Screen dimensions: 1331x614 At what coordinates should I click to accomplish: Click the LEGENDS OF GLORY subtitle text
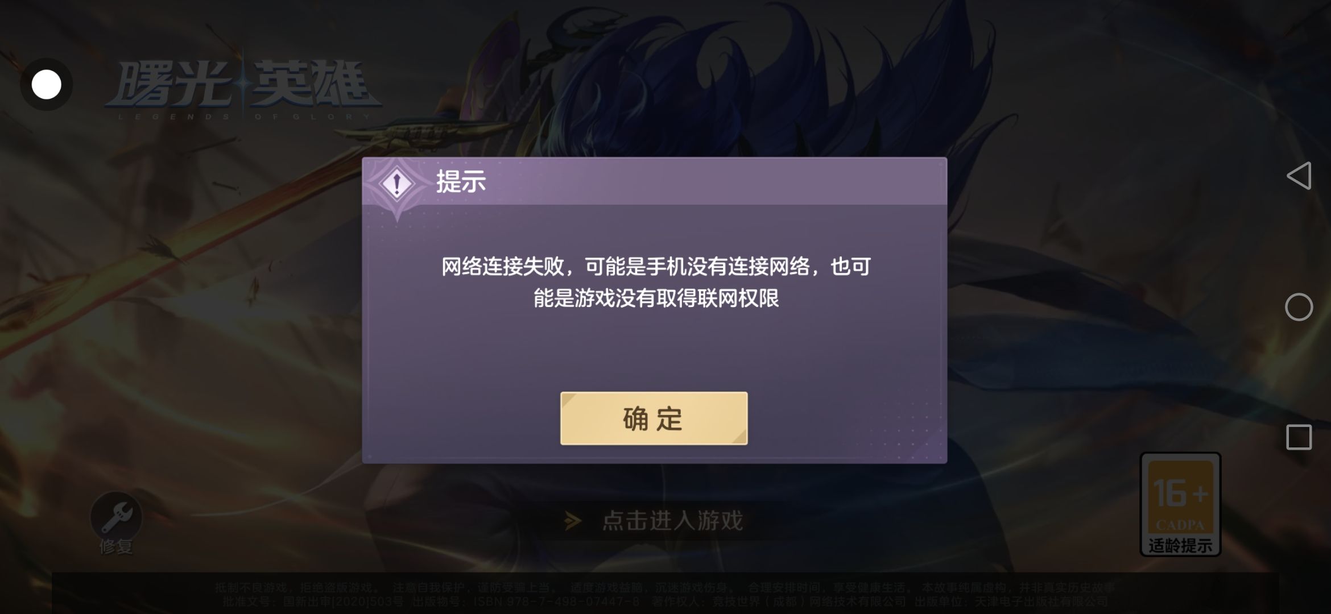click(245, 117)
